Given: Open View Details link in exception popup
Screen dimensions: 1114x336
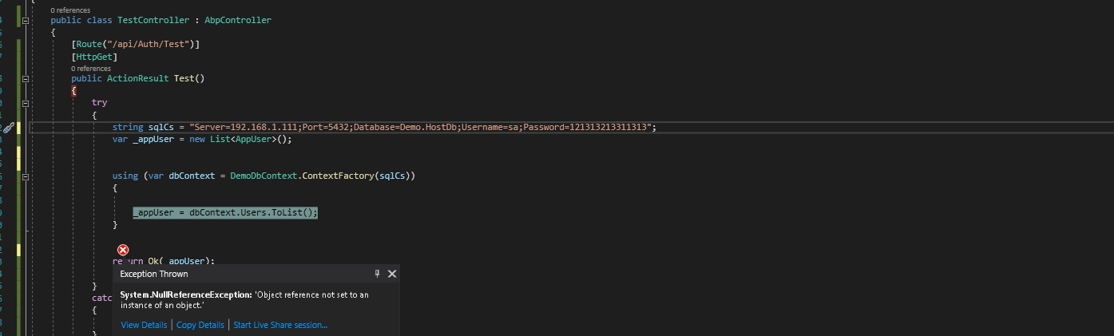Looking at the screenshot, I should click(x=144, y=325).
